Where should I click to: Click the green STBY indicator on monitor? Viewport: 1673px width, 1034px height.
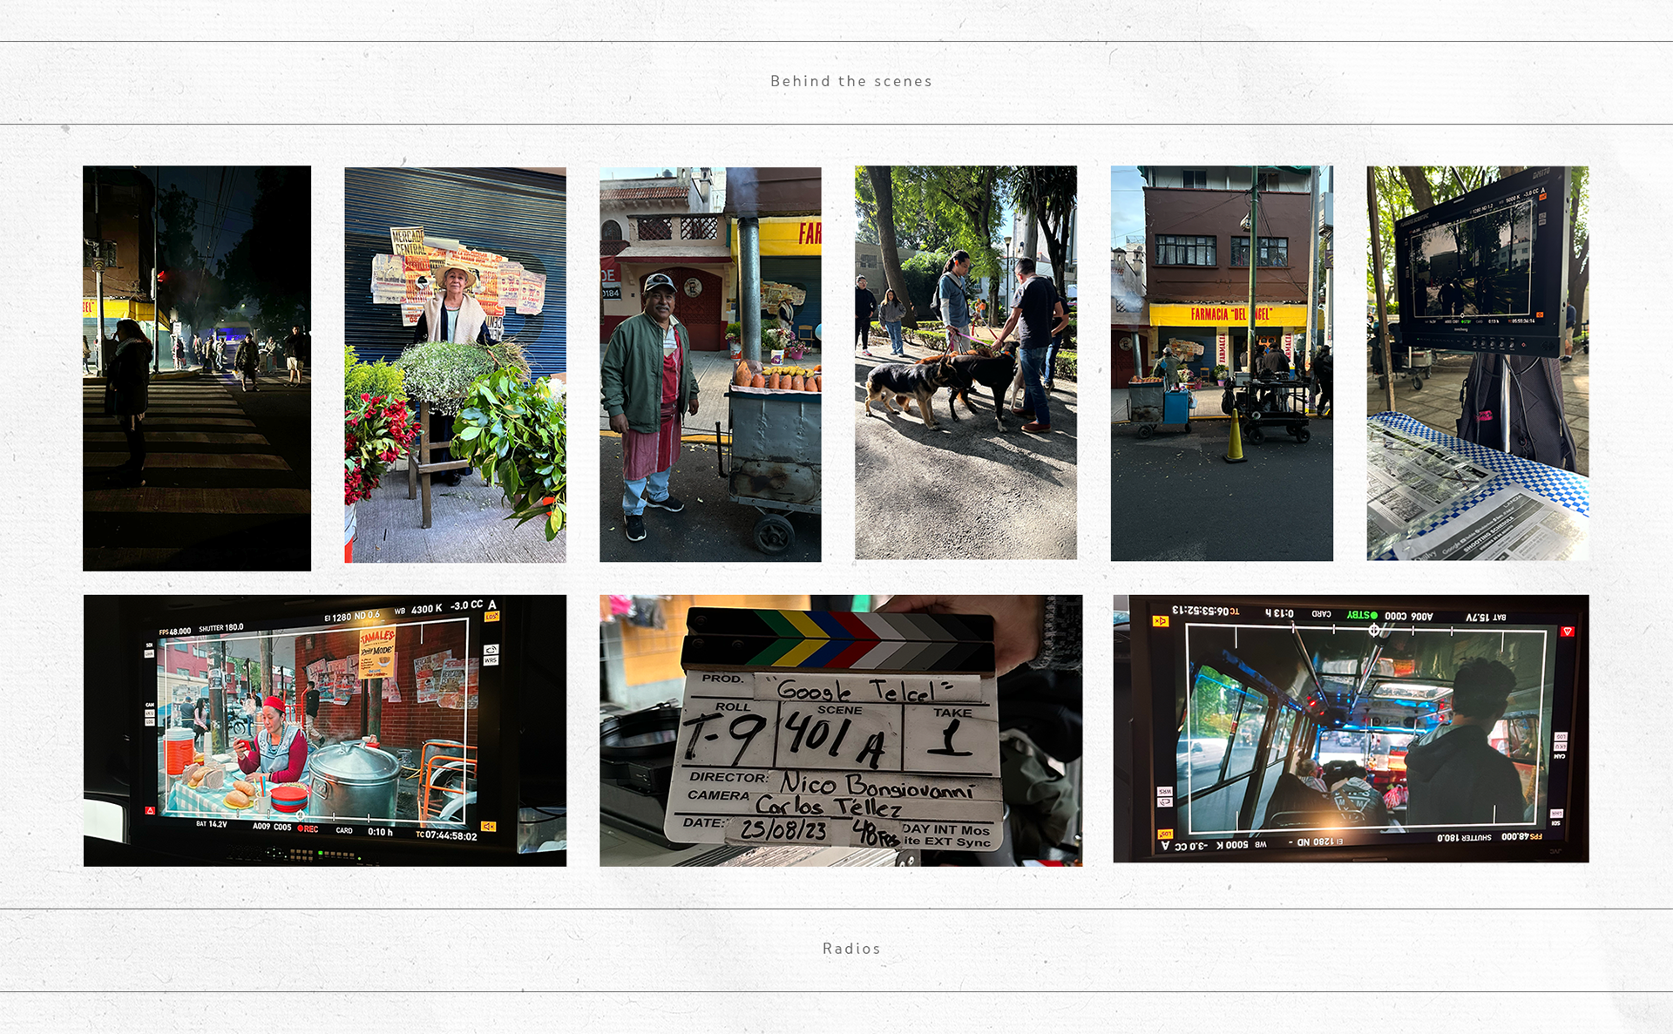[1362, 615]
